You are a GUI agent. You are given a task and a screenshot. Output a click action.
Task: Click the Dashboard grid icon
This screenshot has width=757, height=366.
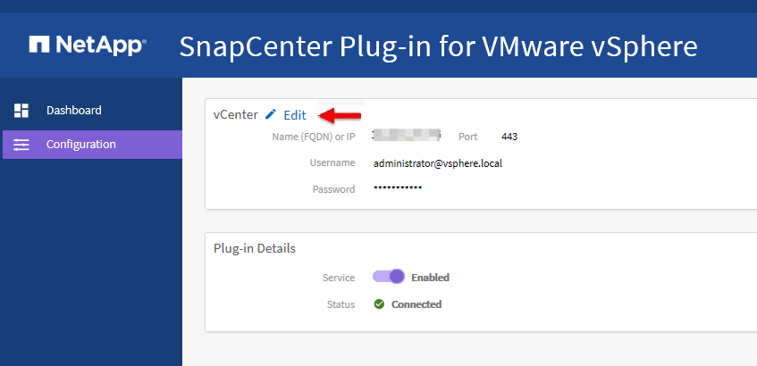point(21,111)
